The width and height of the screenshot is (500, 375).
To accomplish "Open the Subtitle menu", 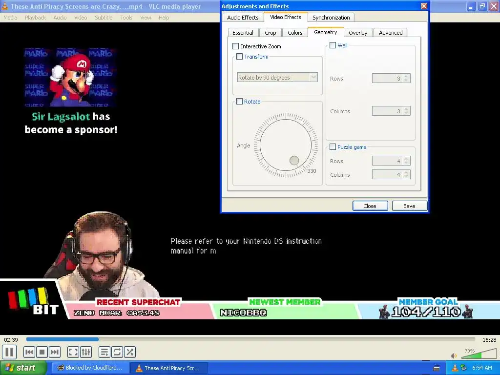I will [104, 18].
